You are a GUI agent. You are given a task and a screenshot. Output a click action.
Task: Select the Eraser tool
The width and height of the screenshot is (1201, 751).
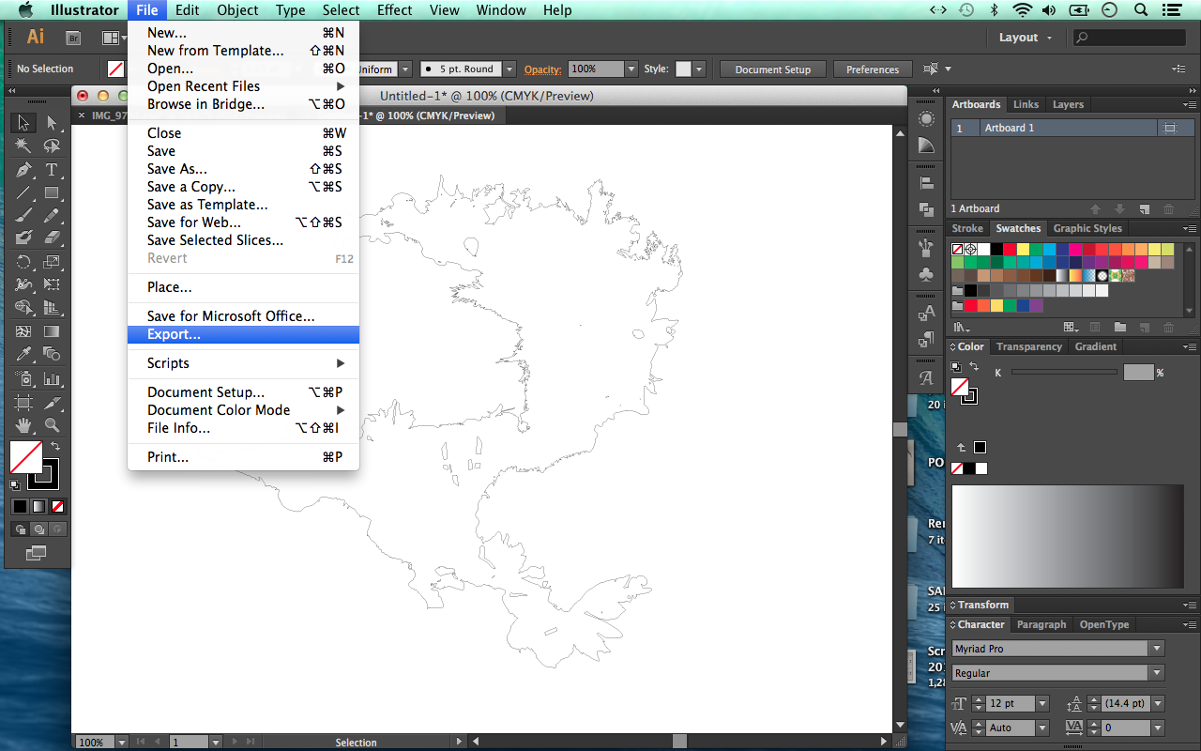point(52,238)
